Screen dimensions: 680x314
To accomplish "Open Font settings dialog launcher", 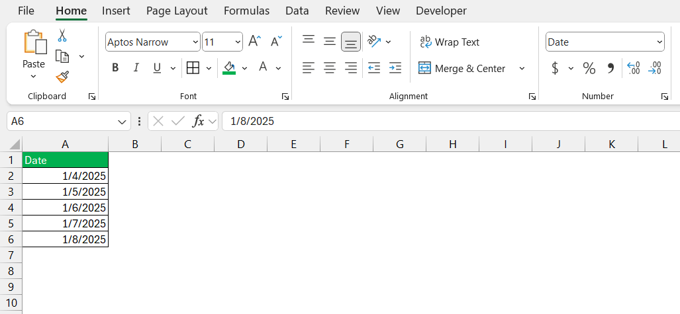I will pos(285,97).
